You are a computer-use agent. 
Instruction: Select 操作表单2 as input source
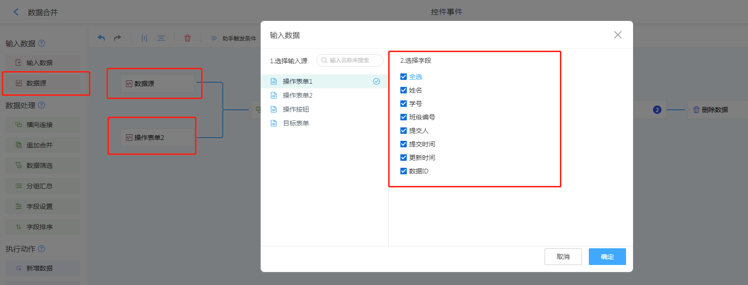(x=297, y=95)
